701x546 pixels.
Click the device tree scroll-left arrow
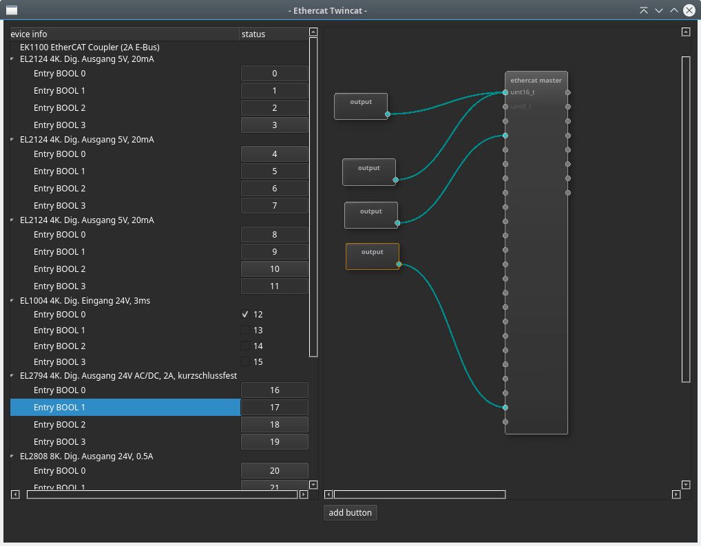[x=15, y=494]
